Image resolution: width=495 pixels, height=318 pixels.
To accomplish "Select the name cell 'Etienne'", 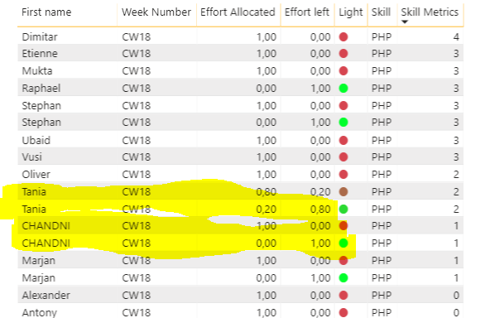I will coord(40,53).
